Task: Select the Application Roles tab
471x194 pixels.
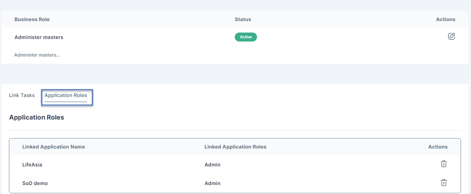Action: pos(66,96)
